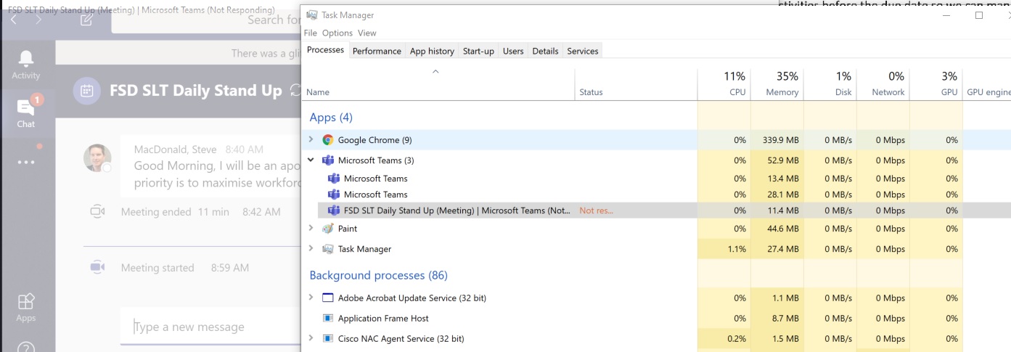Sort by the Name column header
This screenshot has width=1011, height=352.
[x=438, y=84]
